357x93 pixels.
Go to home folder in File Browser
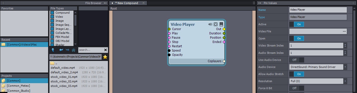click(x=73, y=50)
